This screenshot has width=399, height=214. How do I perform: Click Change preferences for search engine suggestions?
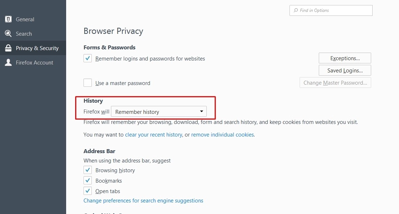pos(143,201)
